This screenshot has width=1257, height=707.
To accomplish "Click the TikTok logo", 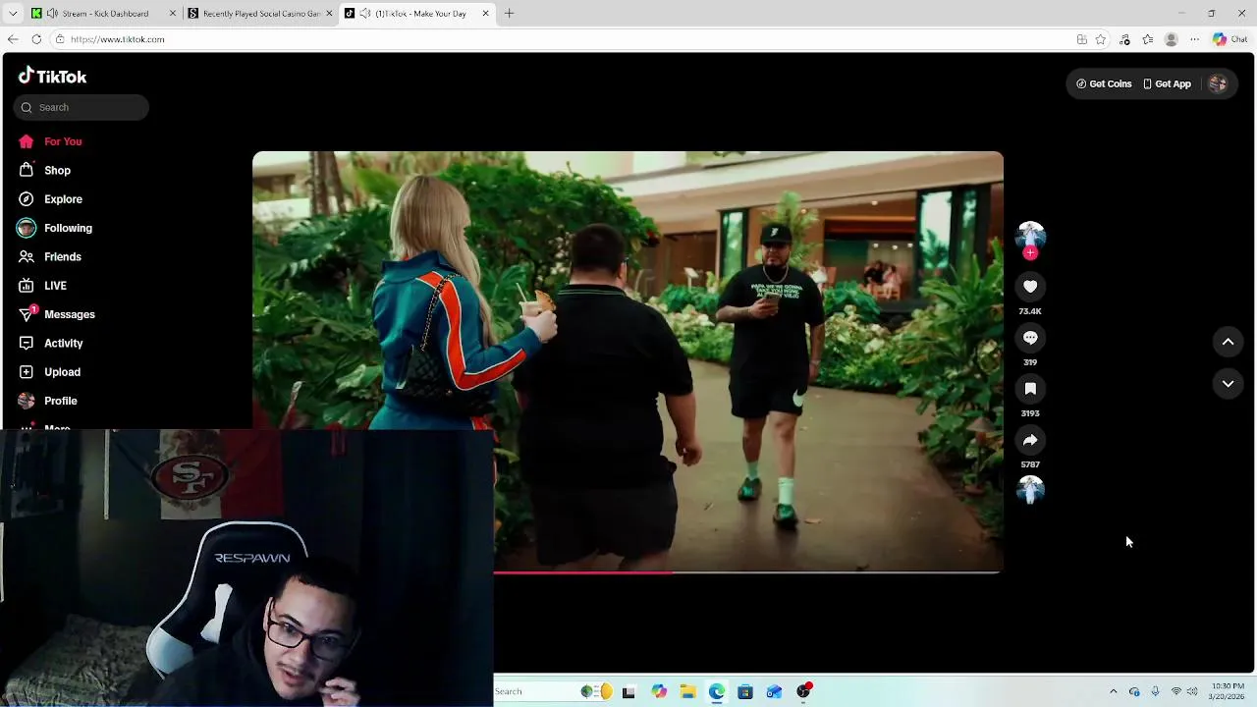I will 53,77.
